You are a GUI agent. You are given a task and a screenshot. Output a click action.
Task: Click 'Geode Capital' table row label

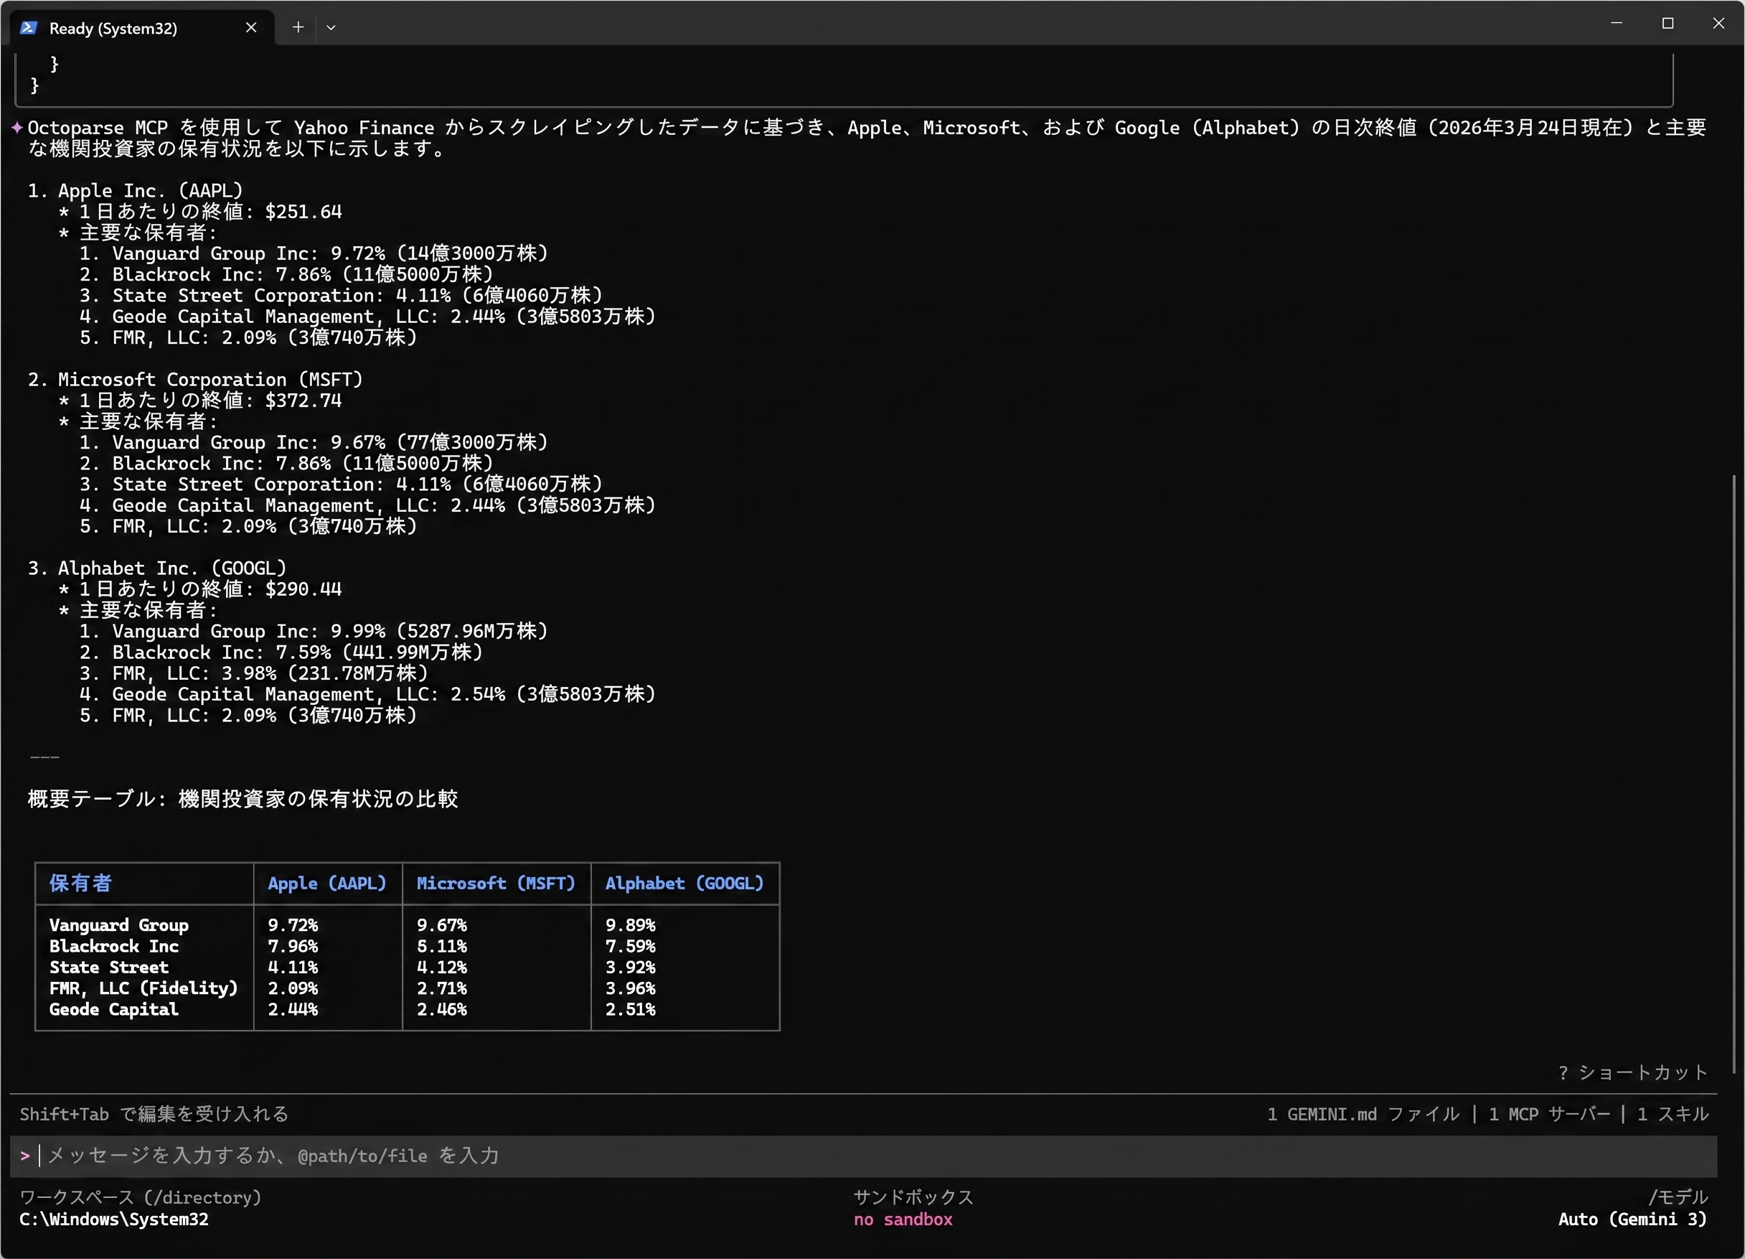point(114,1009)
